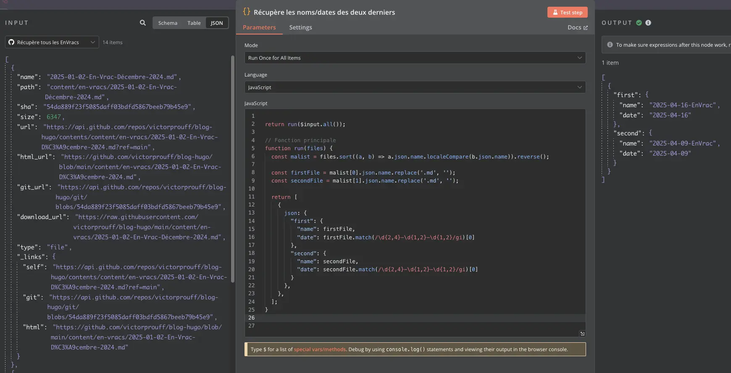
Task: Switch input view to Table
Action: 194,23
